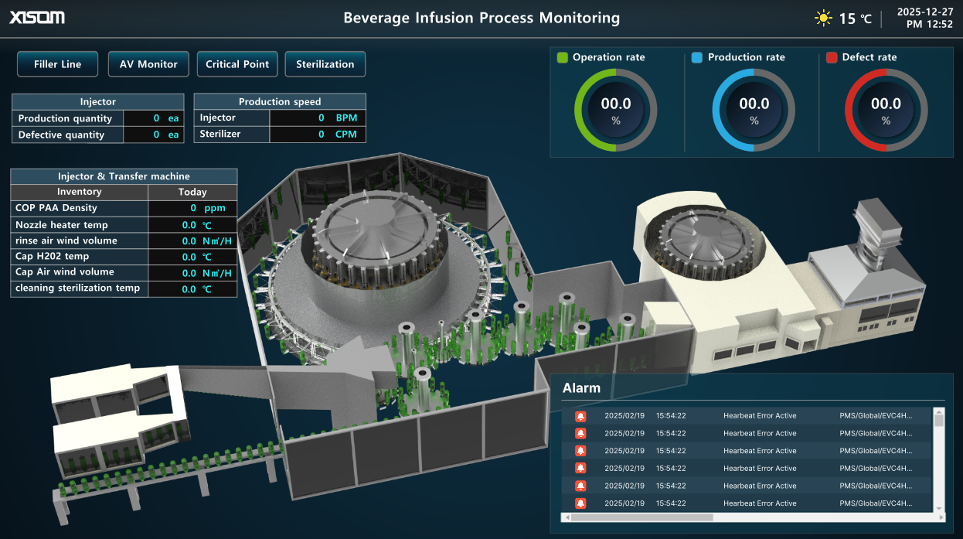Open the Sterilization view
963x539 pixels.
[325, 63]
